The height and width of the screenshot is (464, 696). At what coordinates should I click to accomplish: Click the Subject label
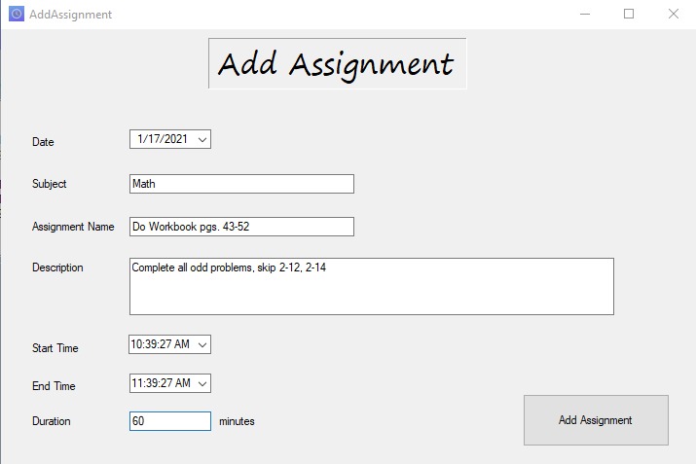coord(50,184)
